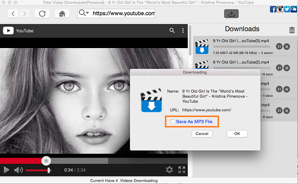Pause the YouTube(2).mp4 download
298x184 pixels.
click(279, 68)
